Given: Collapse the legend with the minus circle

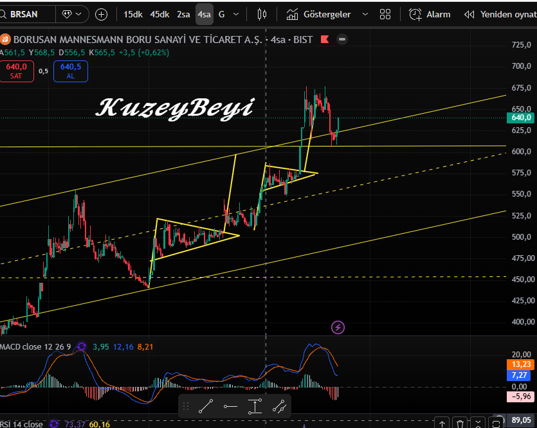Looking at the screenshot, I should click(x=341, y=39).
